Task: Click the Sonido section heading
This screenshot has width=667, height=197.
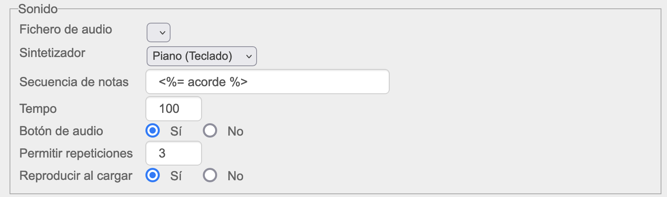Action: 38,9
